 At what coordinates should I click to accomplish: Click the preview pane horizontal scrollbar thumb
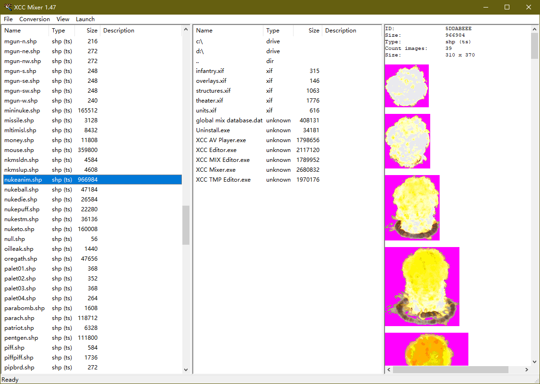pyautogui.click(x=450, y=369)
